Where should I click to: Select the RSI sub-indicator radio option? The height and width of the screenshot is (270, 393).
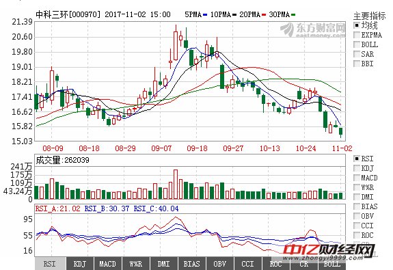coord(357,159)
